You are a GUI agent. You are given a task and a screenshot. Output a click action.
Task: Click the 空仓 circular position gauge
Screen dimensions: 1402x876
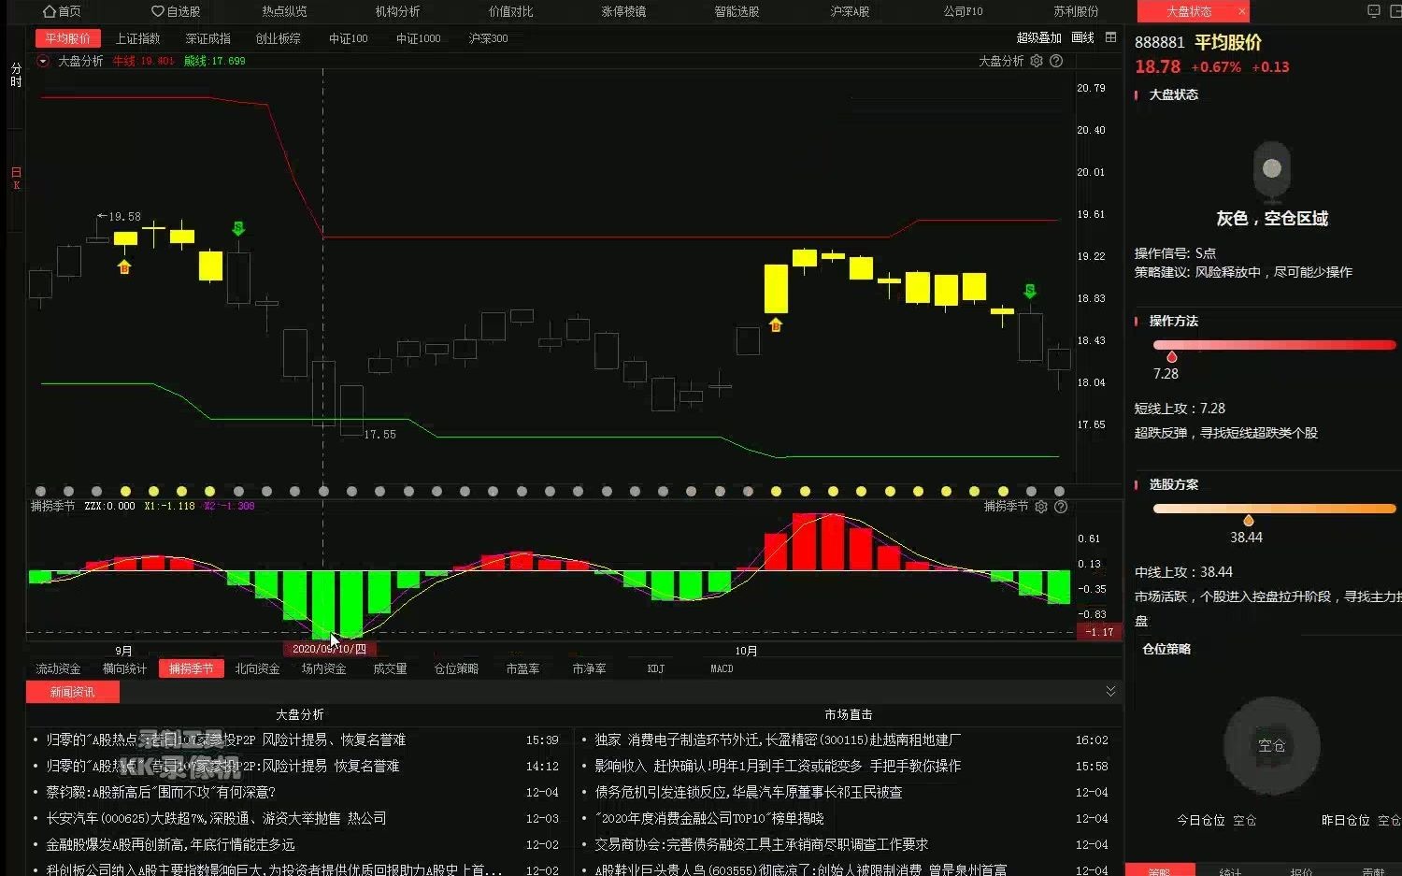point(1271,745)
